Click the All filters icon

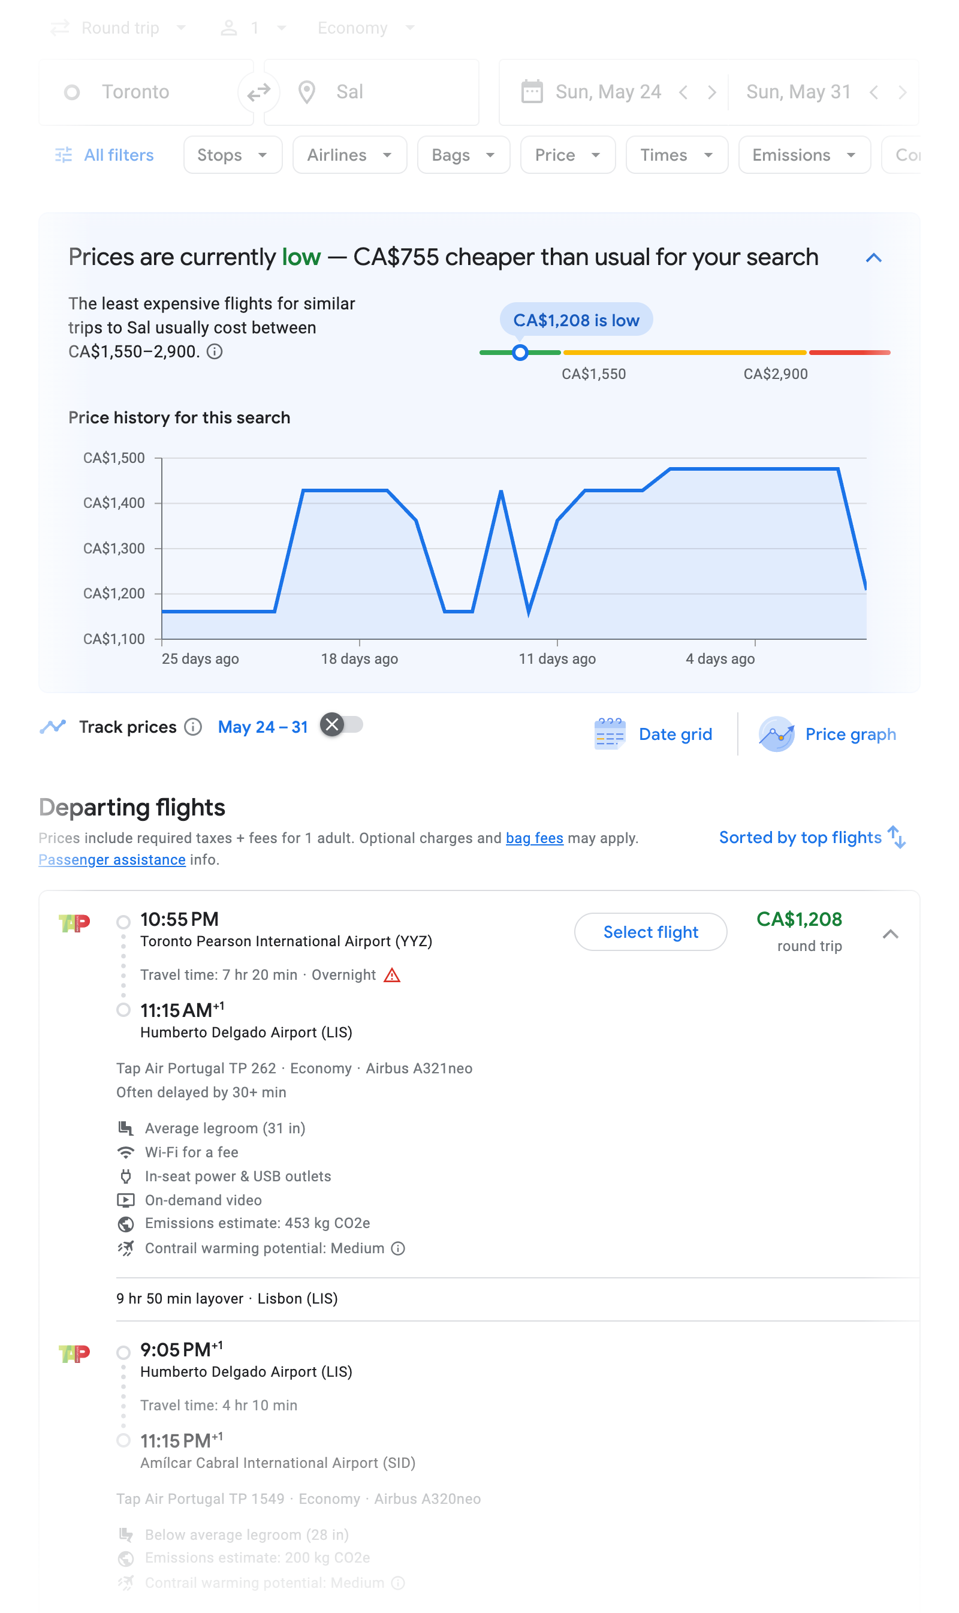click(64, 155)
